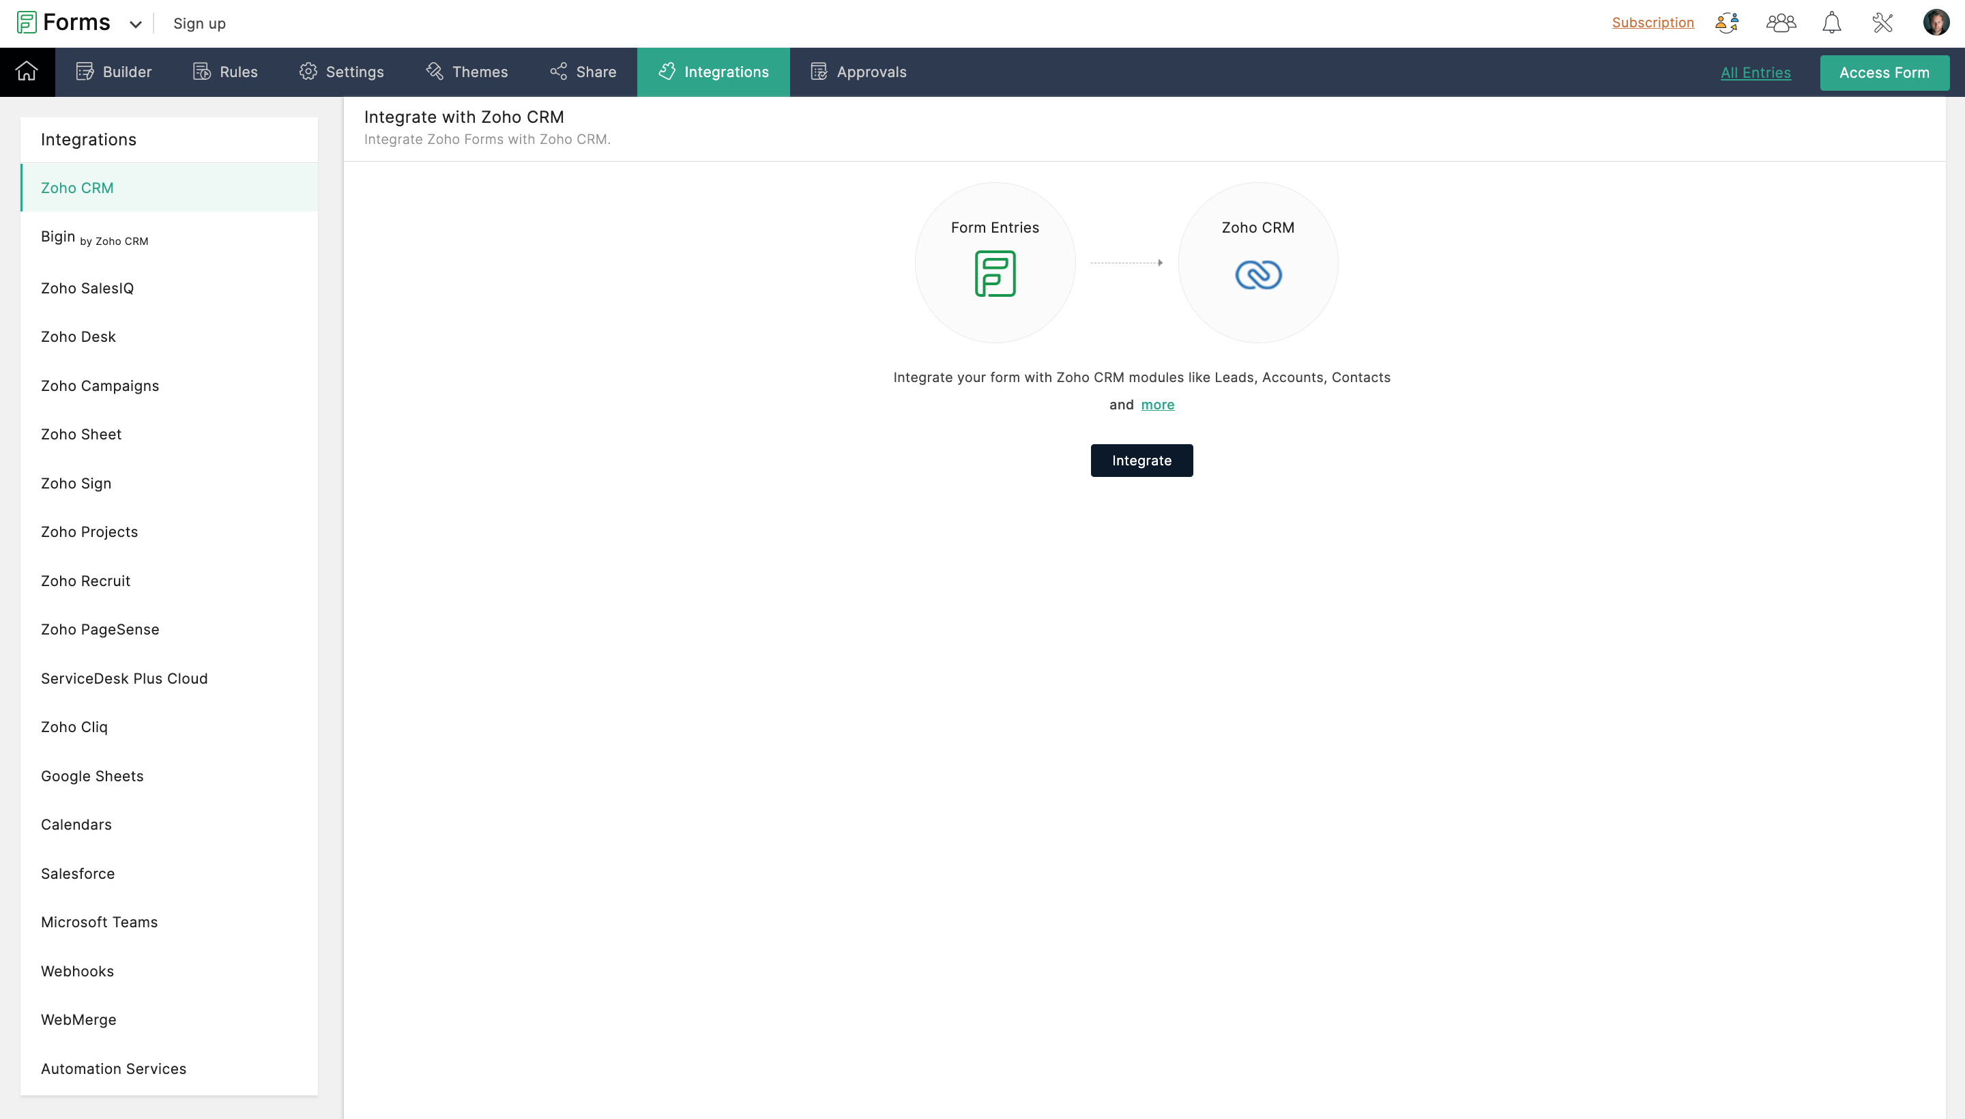Open the Settings tab
The width and height of the screenshot is (1965, 1119).
(x=341, y=72)
